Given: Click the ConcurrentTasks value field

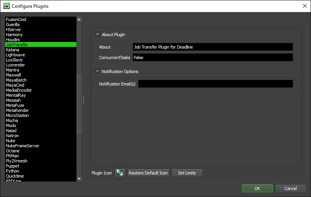Looking at the screenshot, I should 213,58.
